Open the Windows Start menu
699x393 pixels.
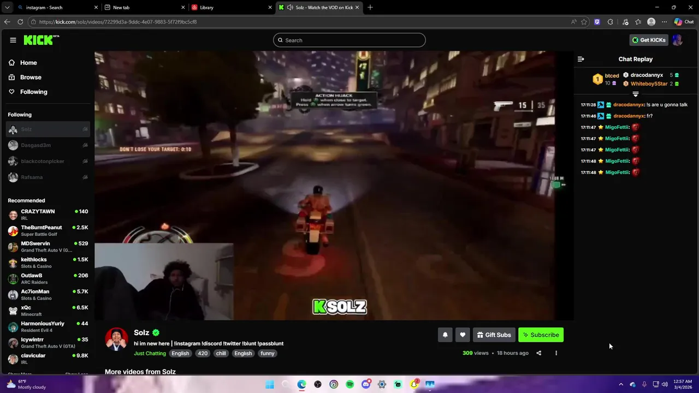pyautogui.click(x=270, y=384)
